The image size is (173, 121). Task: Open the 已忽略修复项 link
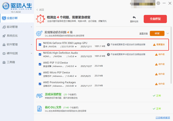coord(163,118)
